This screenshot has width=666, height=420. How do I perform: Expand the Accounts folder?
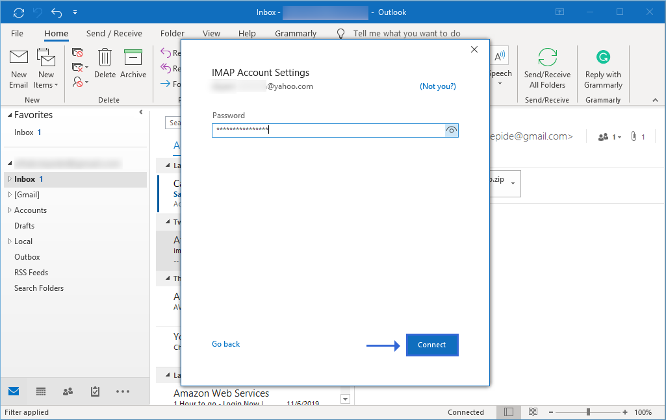coord(10,210)
